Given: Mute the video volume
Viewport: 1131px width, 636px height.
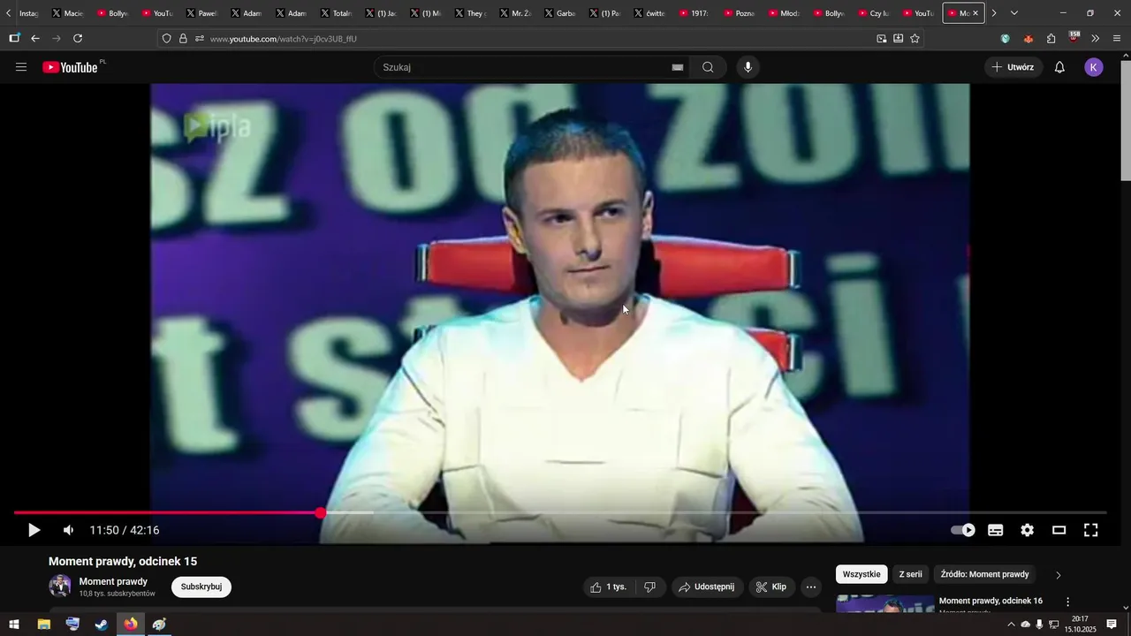Looking at the screenshot, I should click(68, 530).
